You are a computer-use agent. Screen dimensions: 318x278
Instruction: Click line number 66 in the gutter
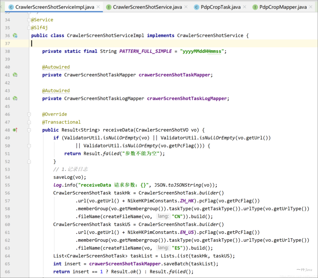pos(8,272)
